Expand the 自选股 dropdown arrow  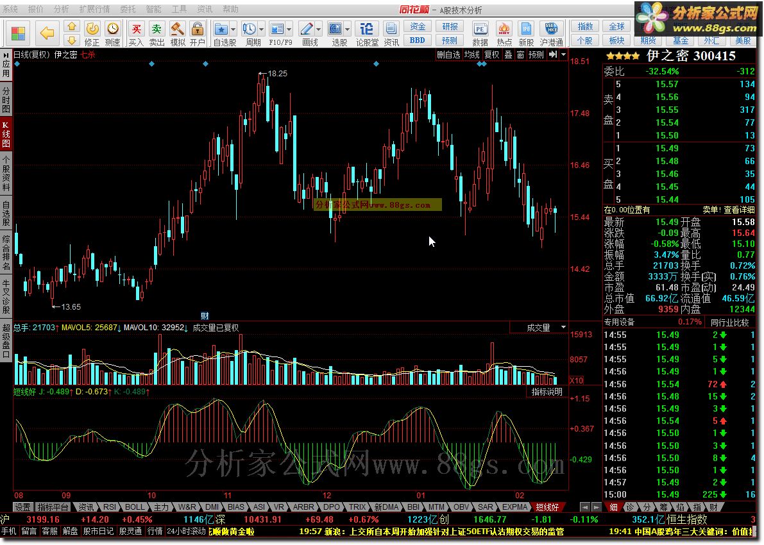click(x=233, y=29)
